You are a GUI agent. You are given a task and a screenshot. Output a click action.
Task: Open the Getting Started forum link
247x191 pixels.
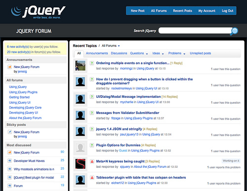tap(19, 97)
